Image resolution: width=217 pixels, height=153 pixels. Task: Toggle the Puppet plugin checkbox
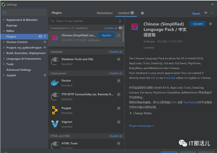119,108
